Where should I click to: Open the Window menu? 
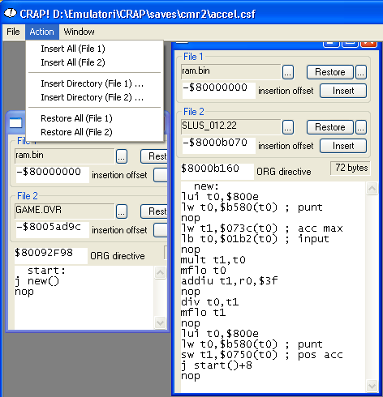click(79, 32)
